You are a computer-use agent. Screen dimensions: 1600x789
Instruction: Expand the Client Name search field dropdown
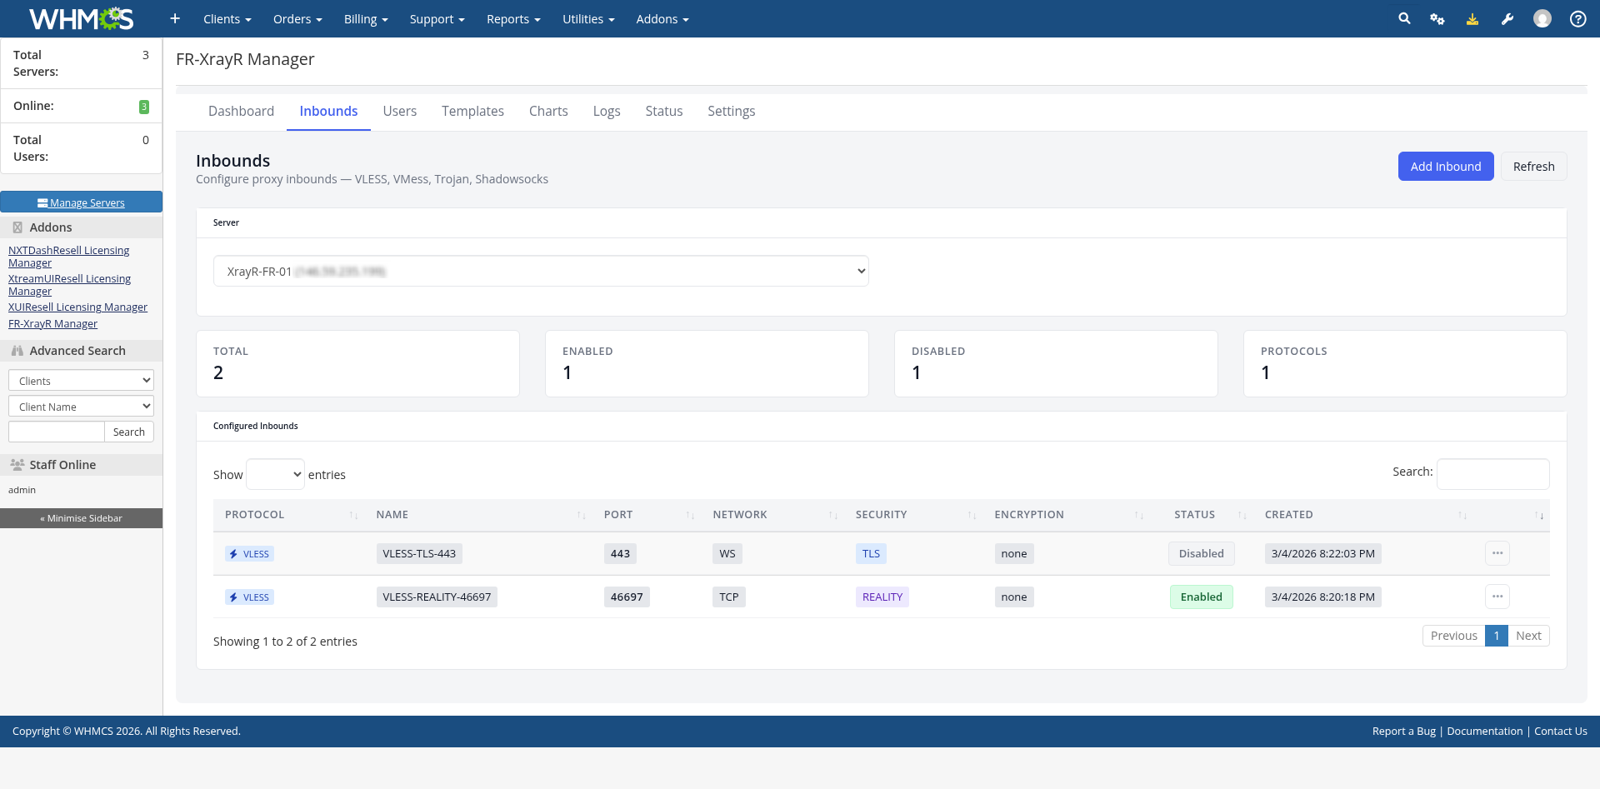pyautogui.click(x=81, y=407)
